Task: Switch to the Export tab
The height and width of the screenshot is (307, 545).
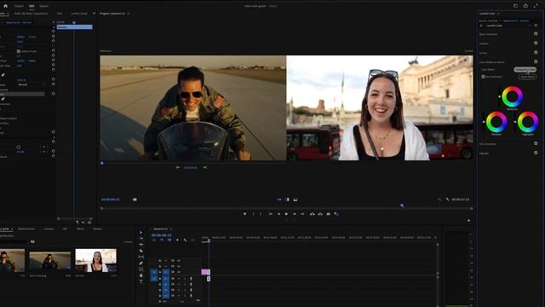Action: [x=44, y=6]
